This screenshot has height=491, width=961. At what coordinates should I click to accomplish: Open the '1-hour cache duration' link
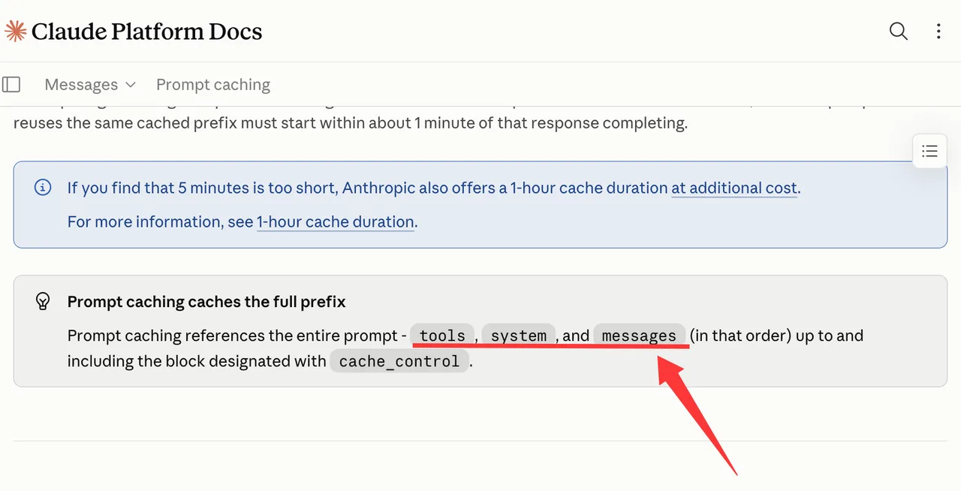click(336, 221)
